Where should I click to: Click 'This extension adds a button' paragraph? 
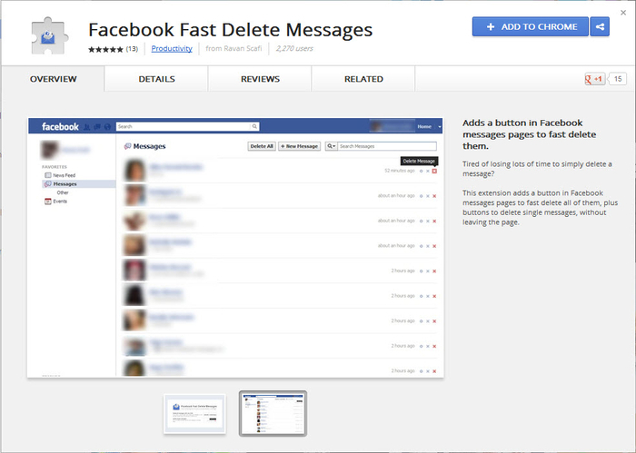[540, 208]
